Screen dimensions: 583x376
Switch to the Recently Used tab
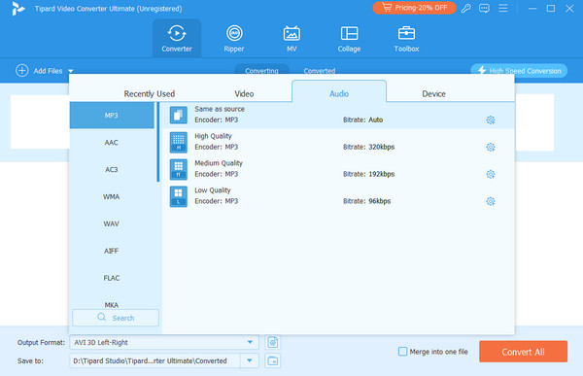[150, 93]
